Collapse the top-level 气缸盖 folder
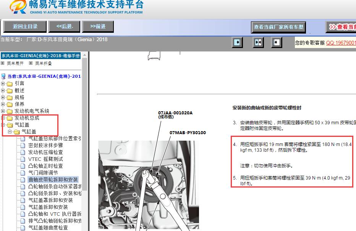Image resolution: width=356 pixels, height=231 pixels. (3, 125)
